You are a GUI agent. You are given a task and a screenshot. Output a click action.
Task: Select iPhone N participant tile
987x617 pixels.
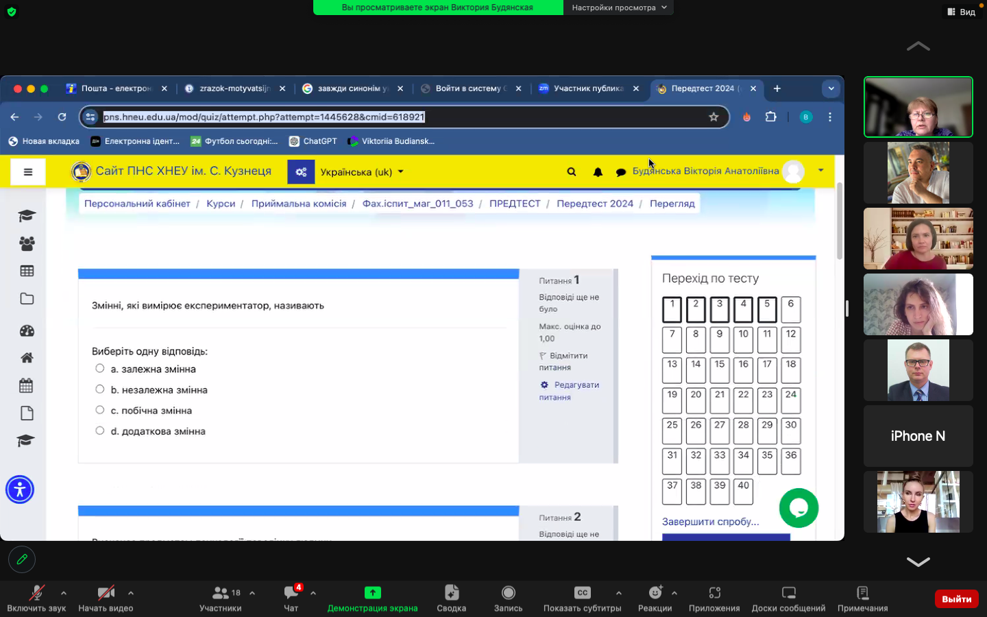[x=918, y=436]
